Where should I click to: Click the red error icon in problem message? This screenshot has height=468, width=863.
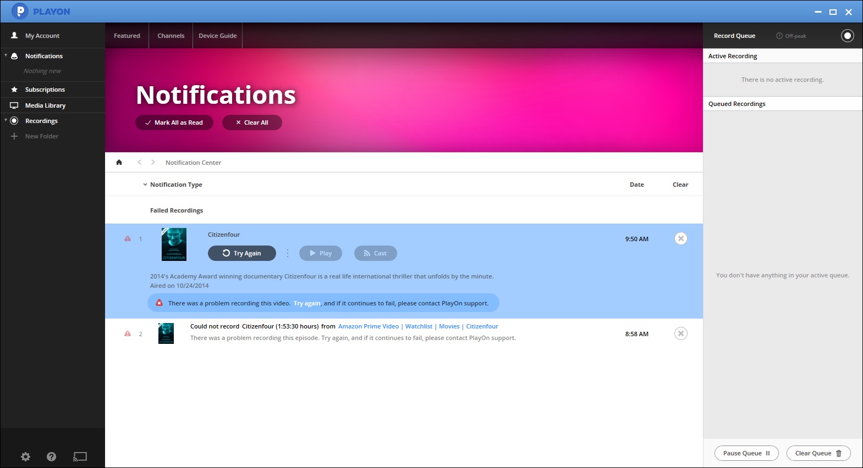[x=159, y=303]
